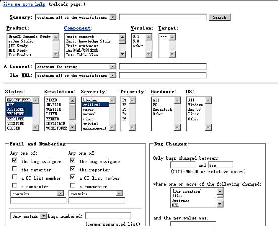Click the A Comment text input

[162, 67]
